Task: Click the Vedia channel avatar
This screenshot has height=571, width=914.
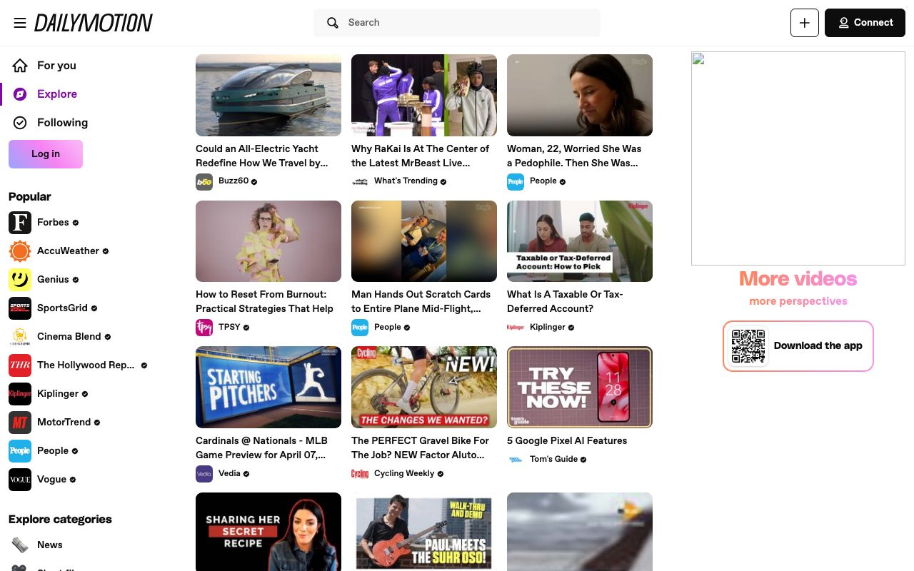Action: click(204, 474)
